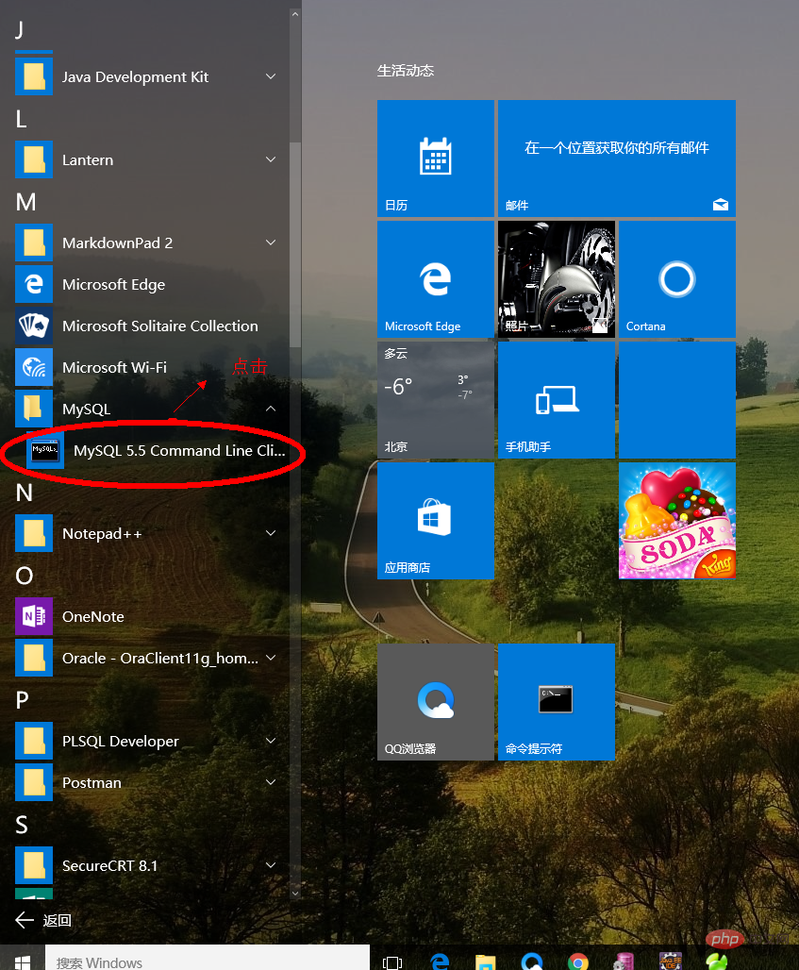Click the 生活动态 tile group title
799x970 pixels.
point(406,71)
